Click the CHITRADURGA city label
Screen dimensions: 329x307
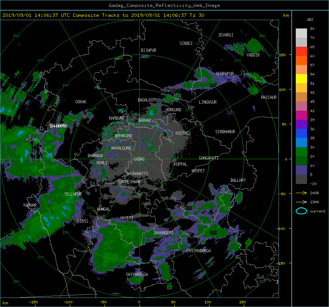coord(198,251)
